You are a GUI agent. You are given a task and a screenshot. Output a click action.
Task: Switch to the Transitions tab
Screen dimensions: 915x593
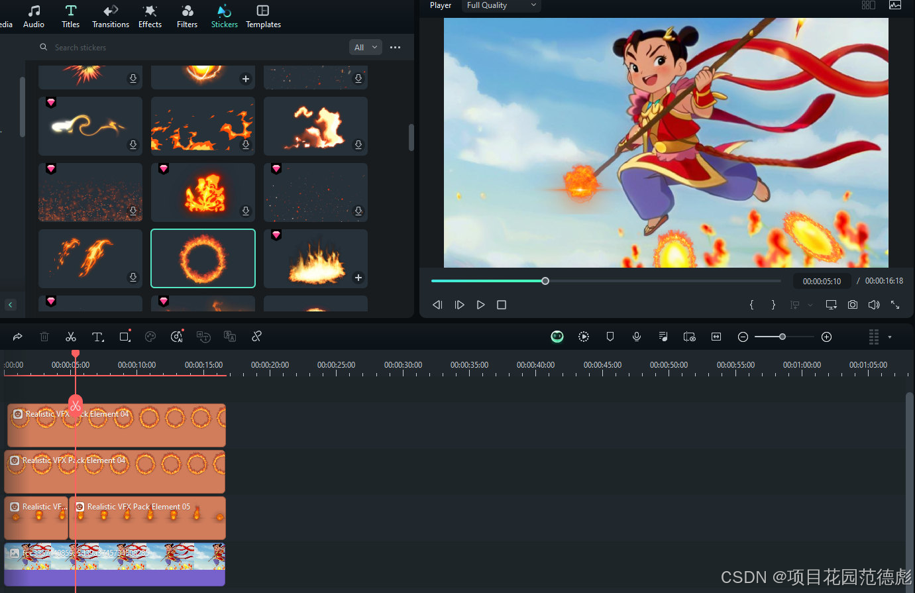click(111, 17)
